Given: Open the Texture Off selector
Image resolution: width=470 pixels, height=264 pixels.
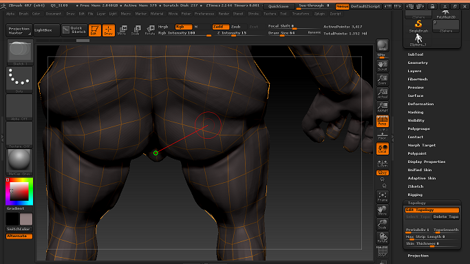Looking at the screenshot, I should [19, 135].
